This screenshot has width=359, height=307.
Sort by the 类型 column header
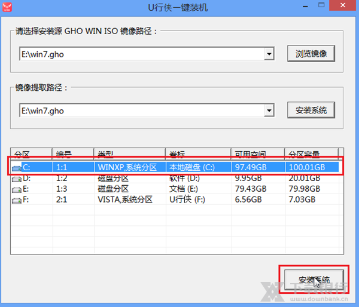tap(130, 154)
